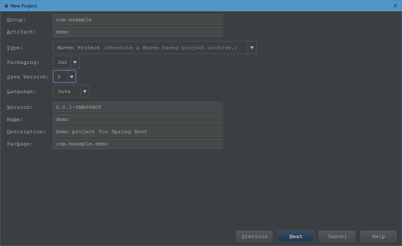Edit the Package field com.example.demo
The height and width of the screenshot is (246, 402).
(x=138, y=144)
